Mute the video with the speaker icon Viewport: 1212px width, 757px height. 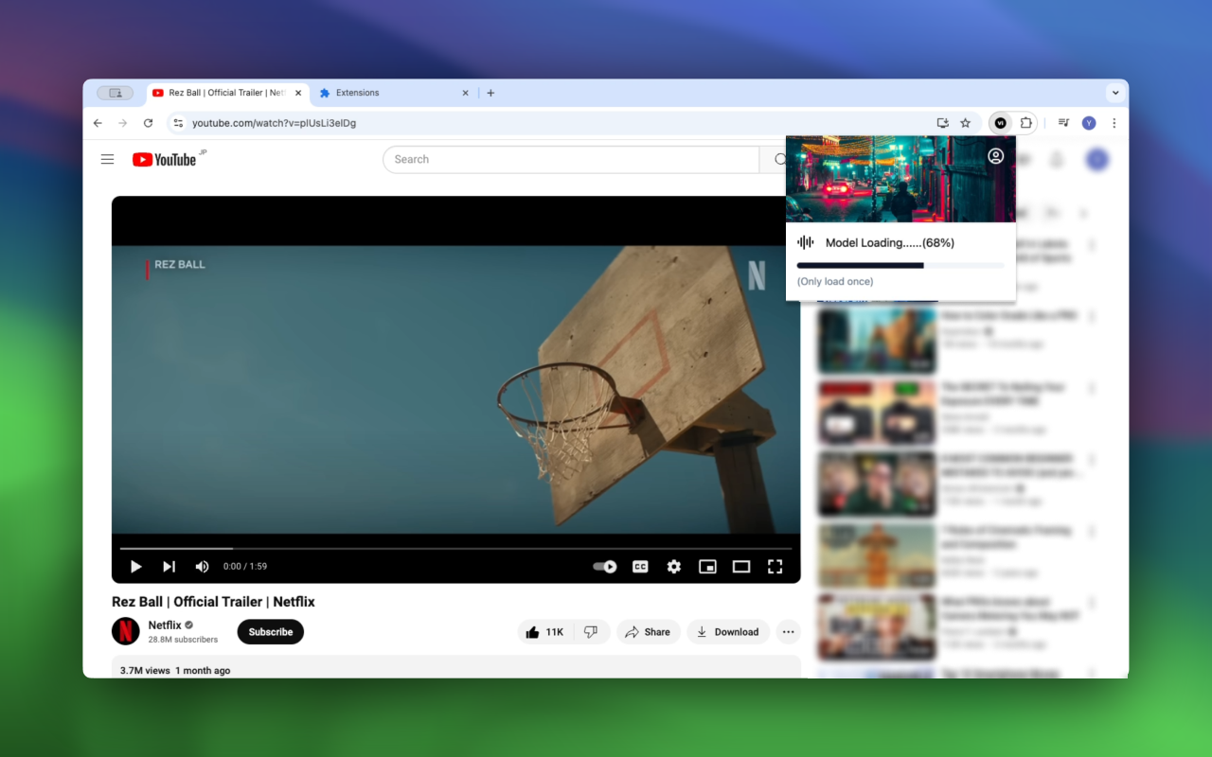coord(202,567)
